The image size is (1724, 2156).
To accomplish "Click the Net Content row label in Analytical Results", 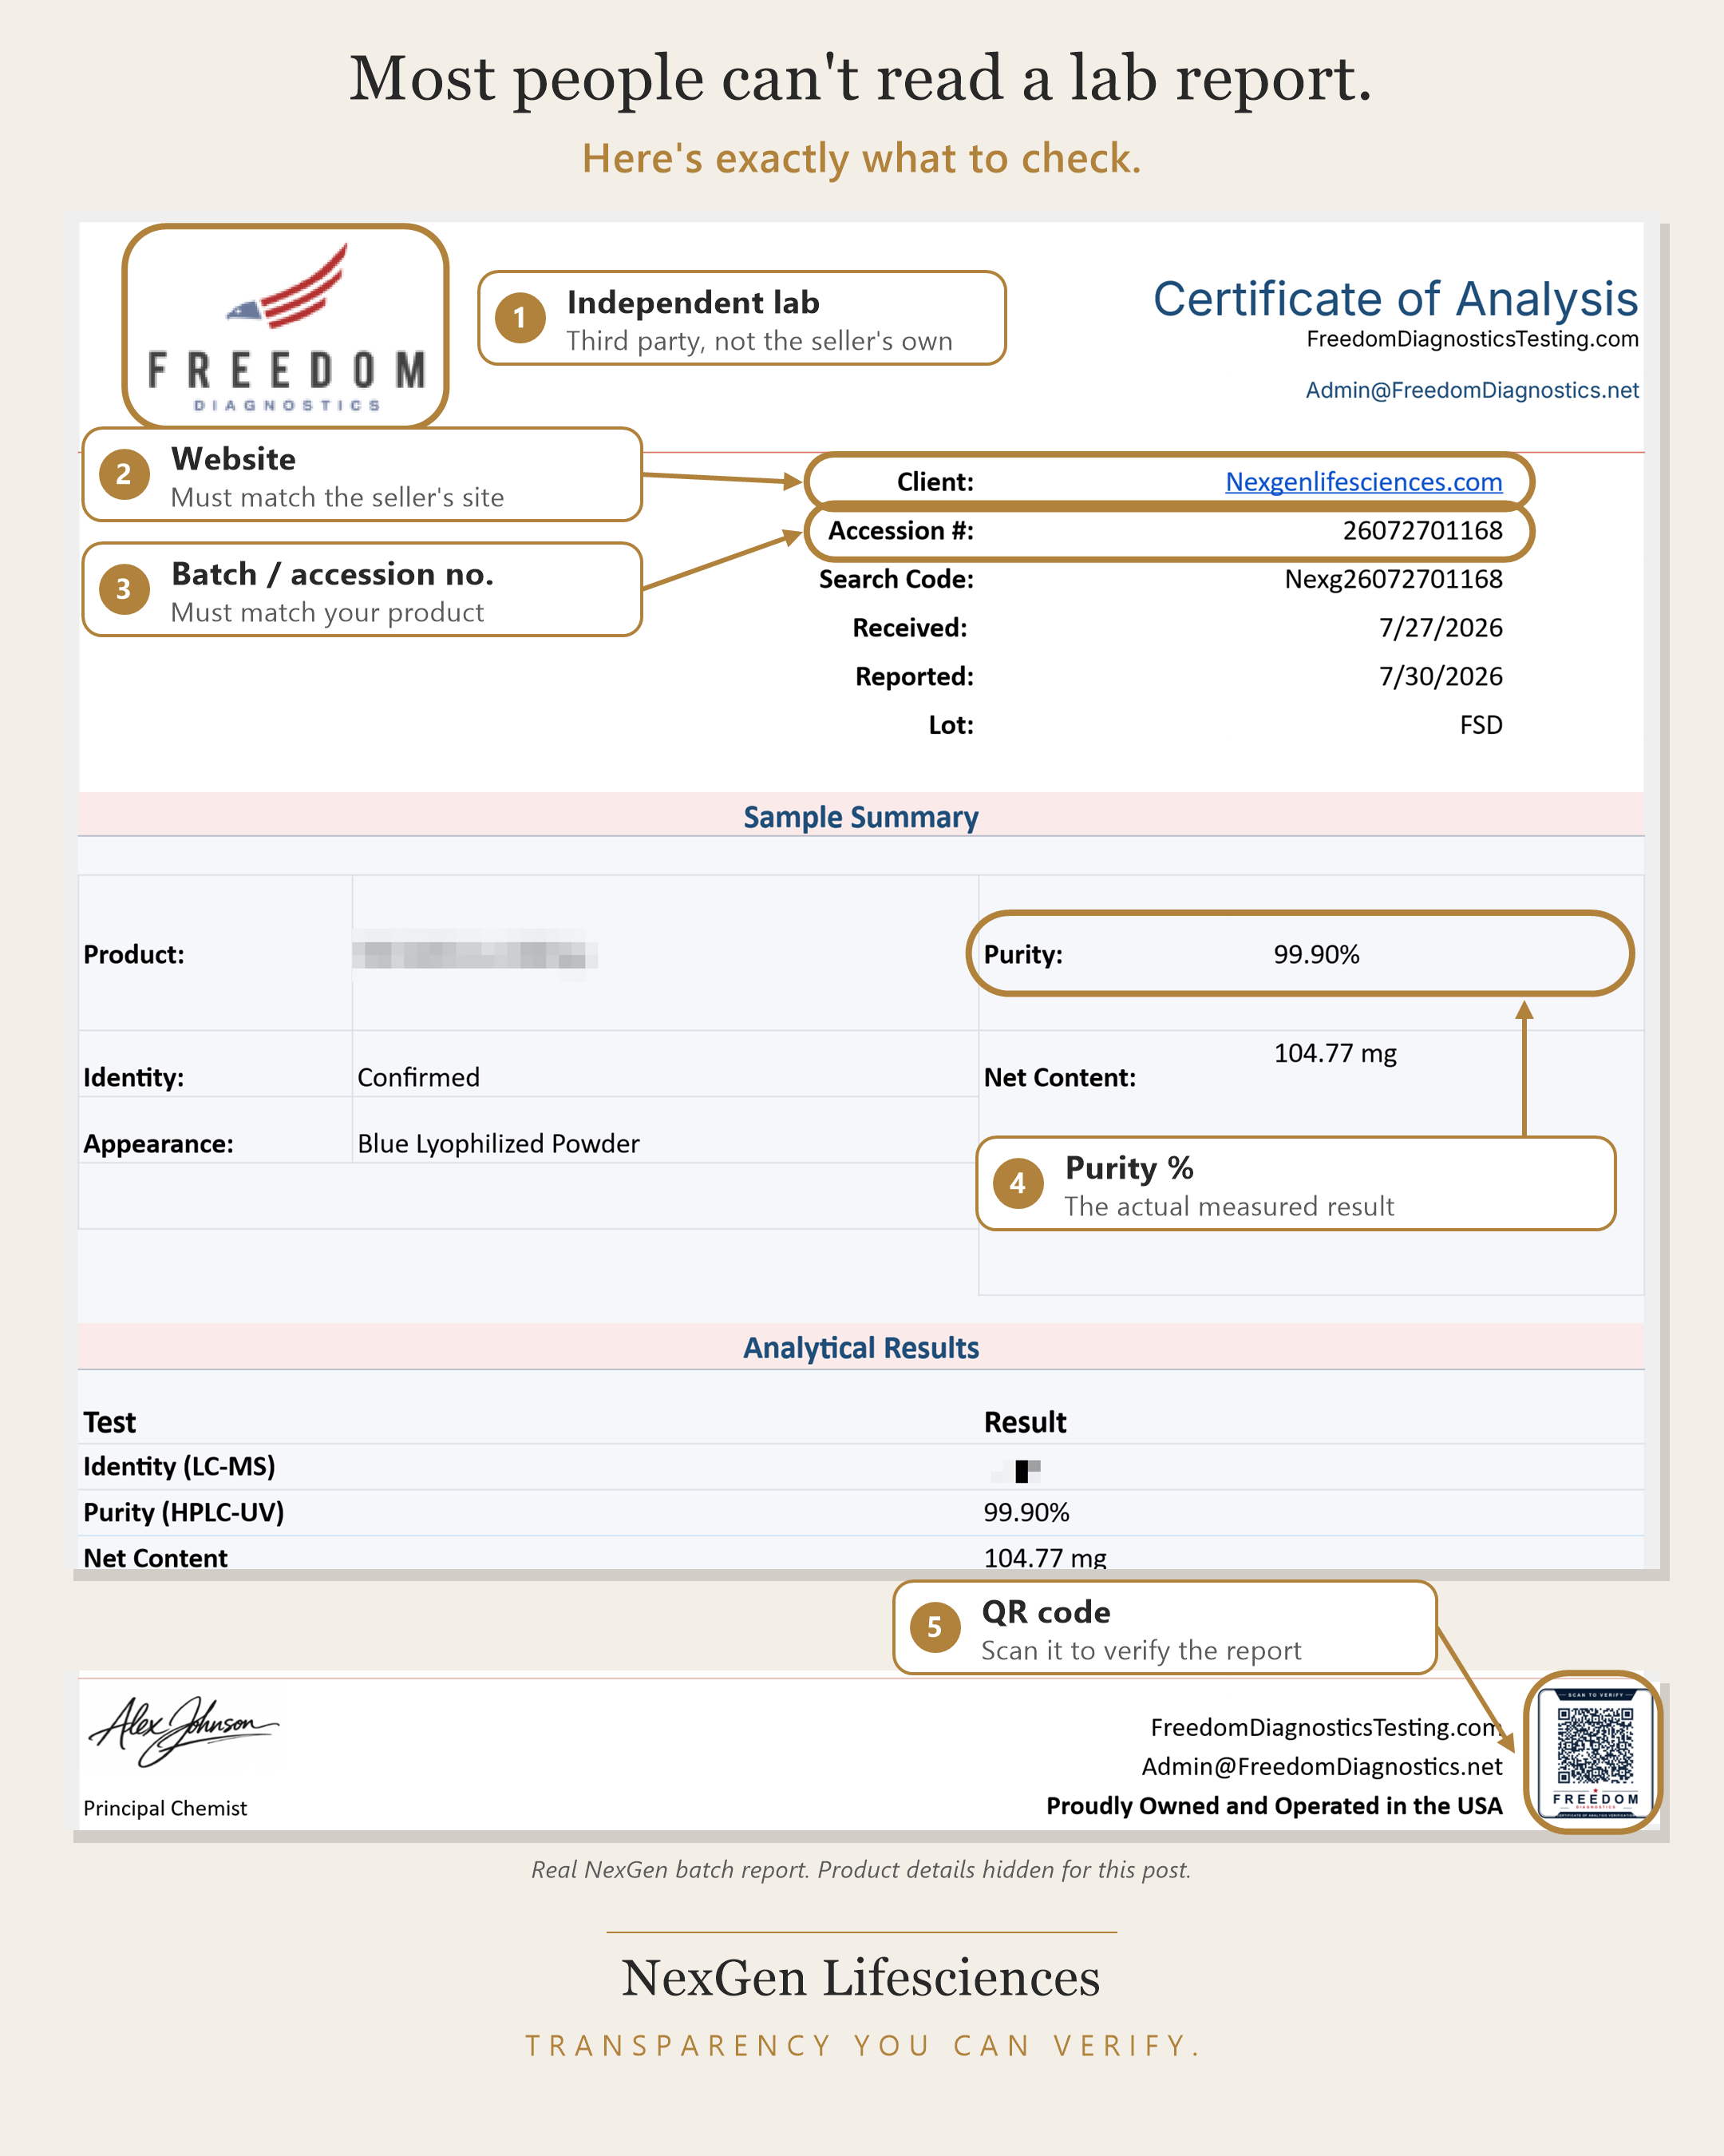I will click(x=155, y=1557).
